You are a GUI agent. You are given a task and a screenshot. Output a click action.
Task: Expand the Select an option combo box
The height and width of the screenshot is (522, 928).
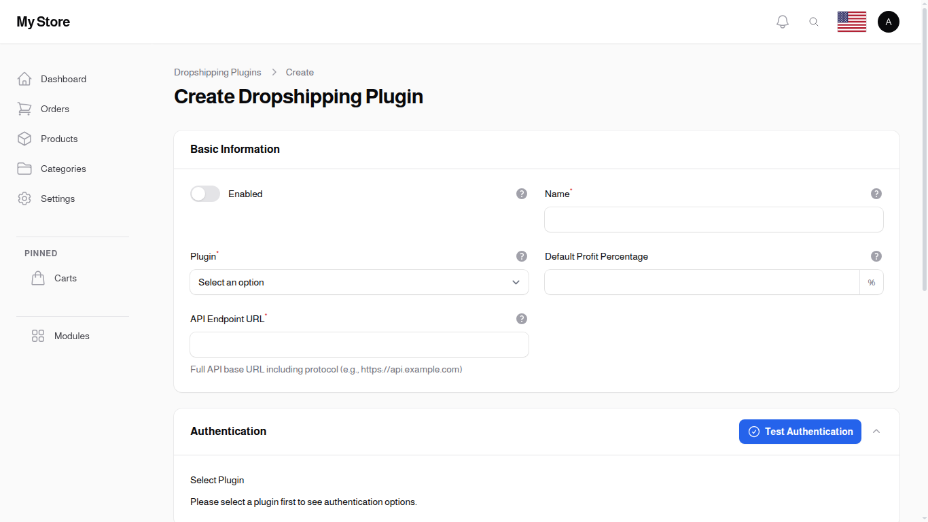click(359, 282)
